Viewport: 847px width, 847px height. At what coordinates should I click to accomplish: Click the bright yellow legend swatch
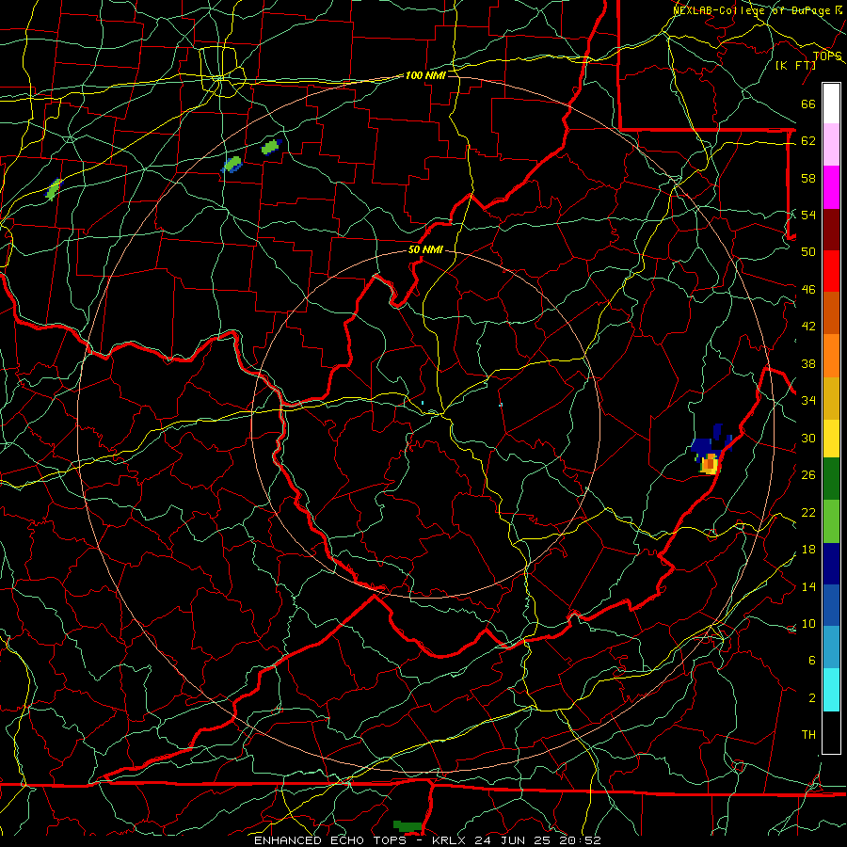click(831, 438)
